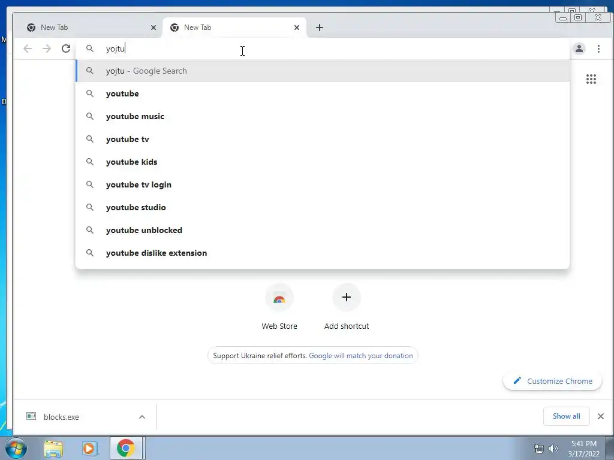Close the downloads bar
Viewport: 614px width, 460px height.
tap(601, 416)
